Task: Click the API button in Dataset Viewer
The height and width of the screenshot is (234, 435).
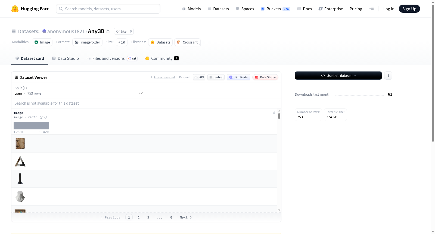Action: (x=199, y=77)
